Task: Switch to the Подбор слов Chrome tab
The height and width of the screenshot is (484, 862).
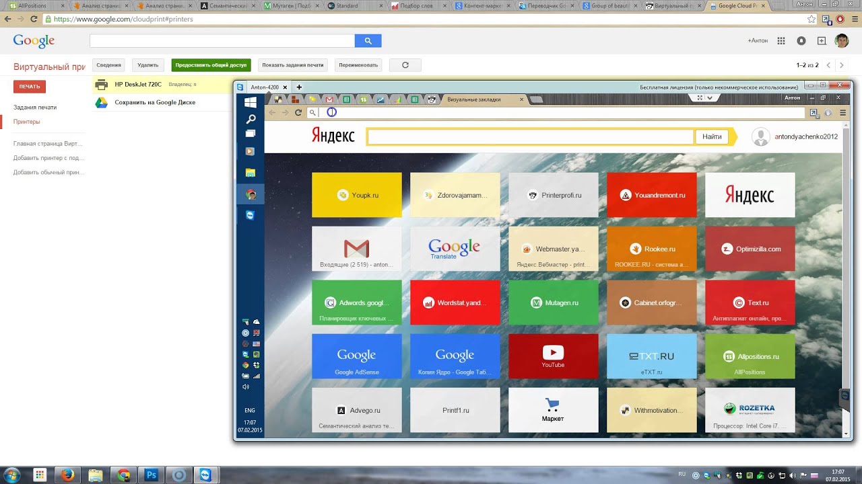Action: [418, 5]
